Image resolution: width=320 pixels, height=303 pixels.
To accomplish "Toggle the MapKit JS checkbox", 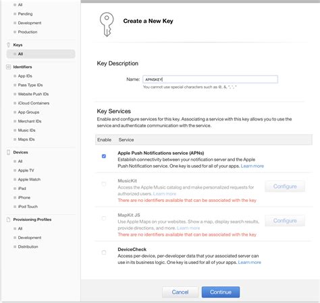I will pyautogui.click(x=104, y=218).
